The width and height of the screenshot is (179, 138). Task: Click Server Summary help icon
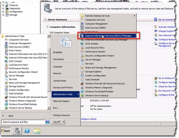pyautogui.click(x=156, y=19)
